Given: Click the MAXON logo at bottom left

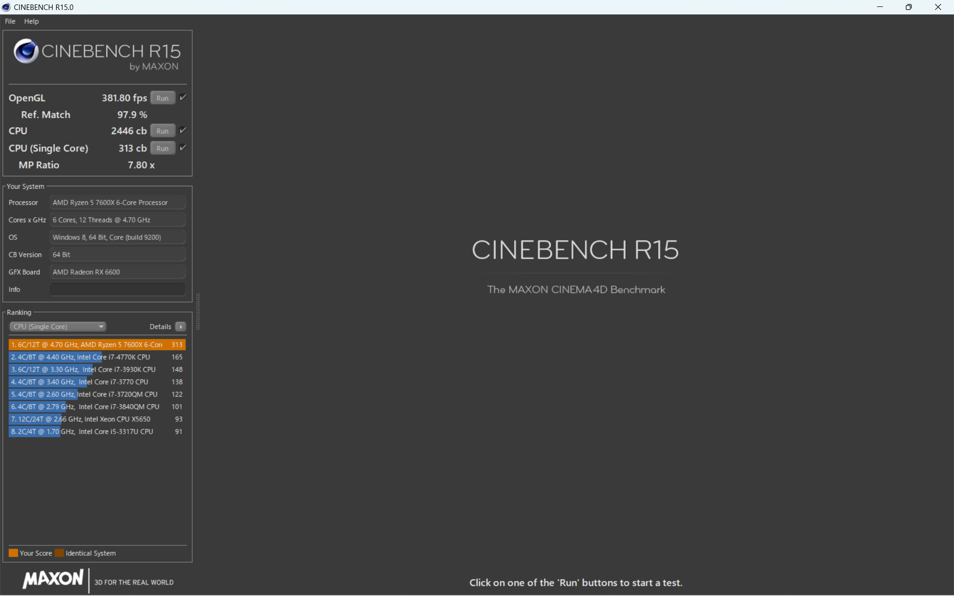Looking at the screenshot, I should click(53, 579).
